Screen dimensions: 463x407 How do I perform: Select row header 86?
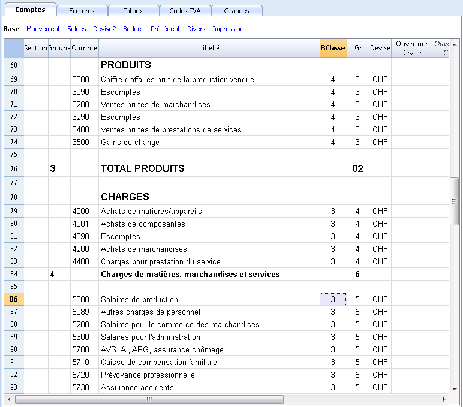tap(14, 299)
